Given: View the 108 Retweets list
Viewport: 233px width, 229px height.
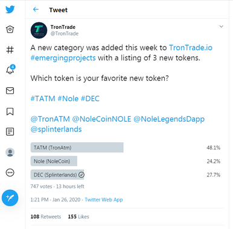Looking at the screenshot, I should [x=46, y=216].
